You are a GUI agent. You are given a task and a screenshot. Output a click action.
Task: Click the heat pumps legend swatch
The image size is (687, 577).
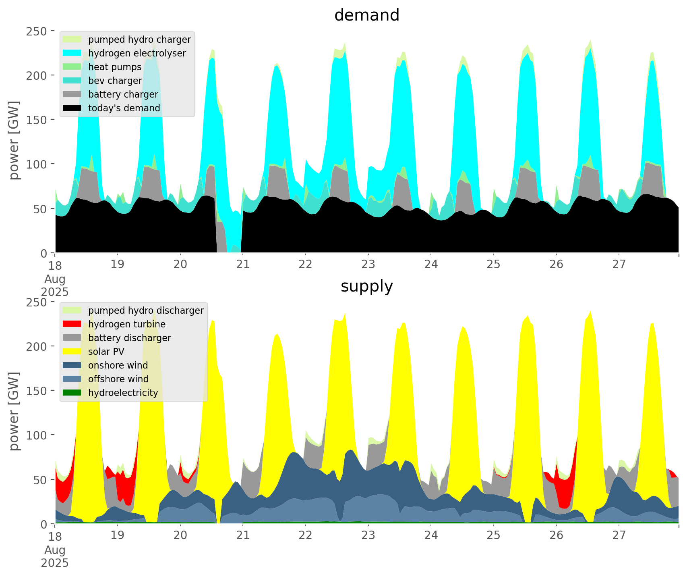tap(72, 67)
